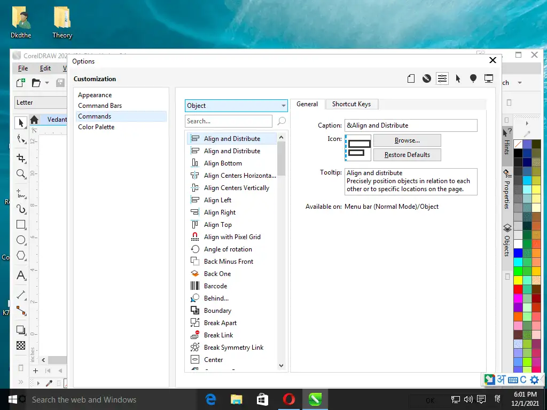Screen dimensions: 547x410
Task: Select the Freehand tool in toolbox
Action: click(x=21, y=193)
